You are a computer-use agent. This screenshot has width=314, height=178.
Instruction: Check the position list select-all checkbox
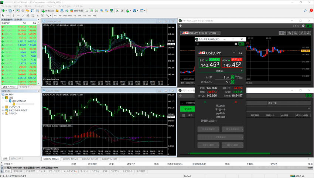184,115
